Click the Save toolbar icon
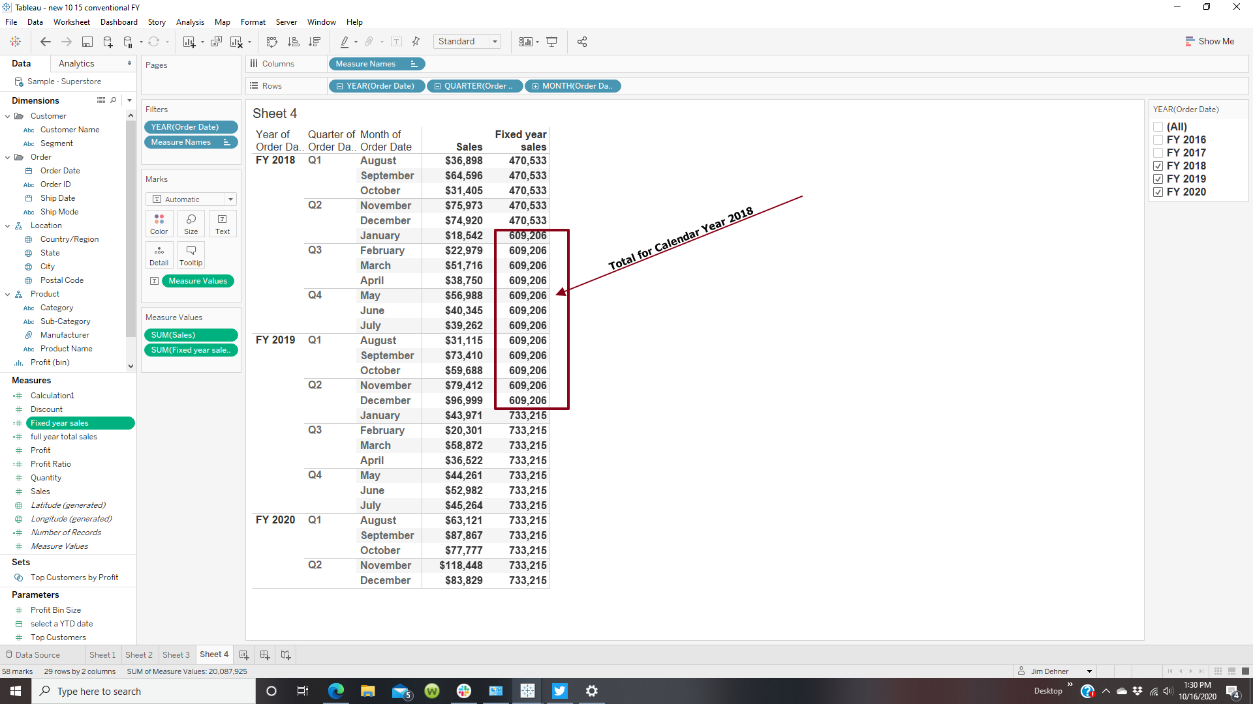The image size is (1253, 704). (87, 42)
